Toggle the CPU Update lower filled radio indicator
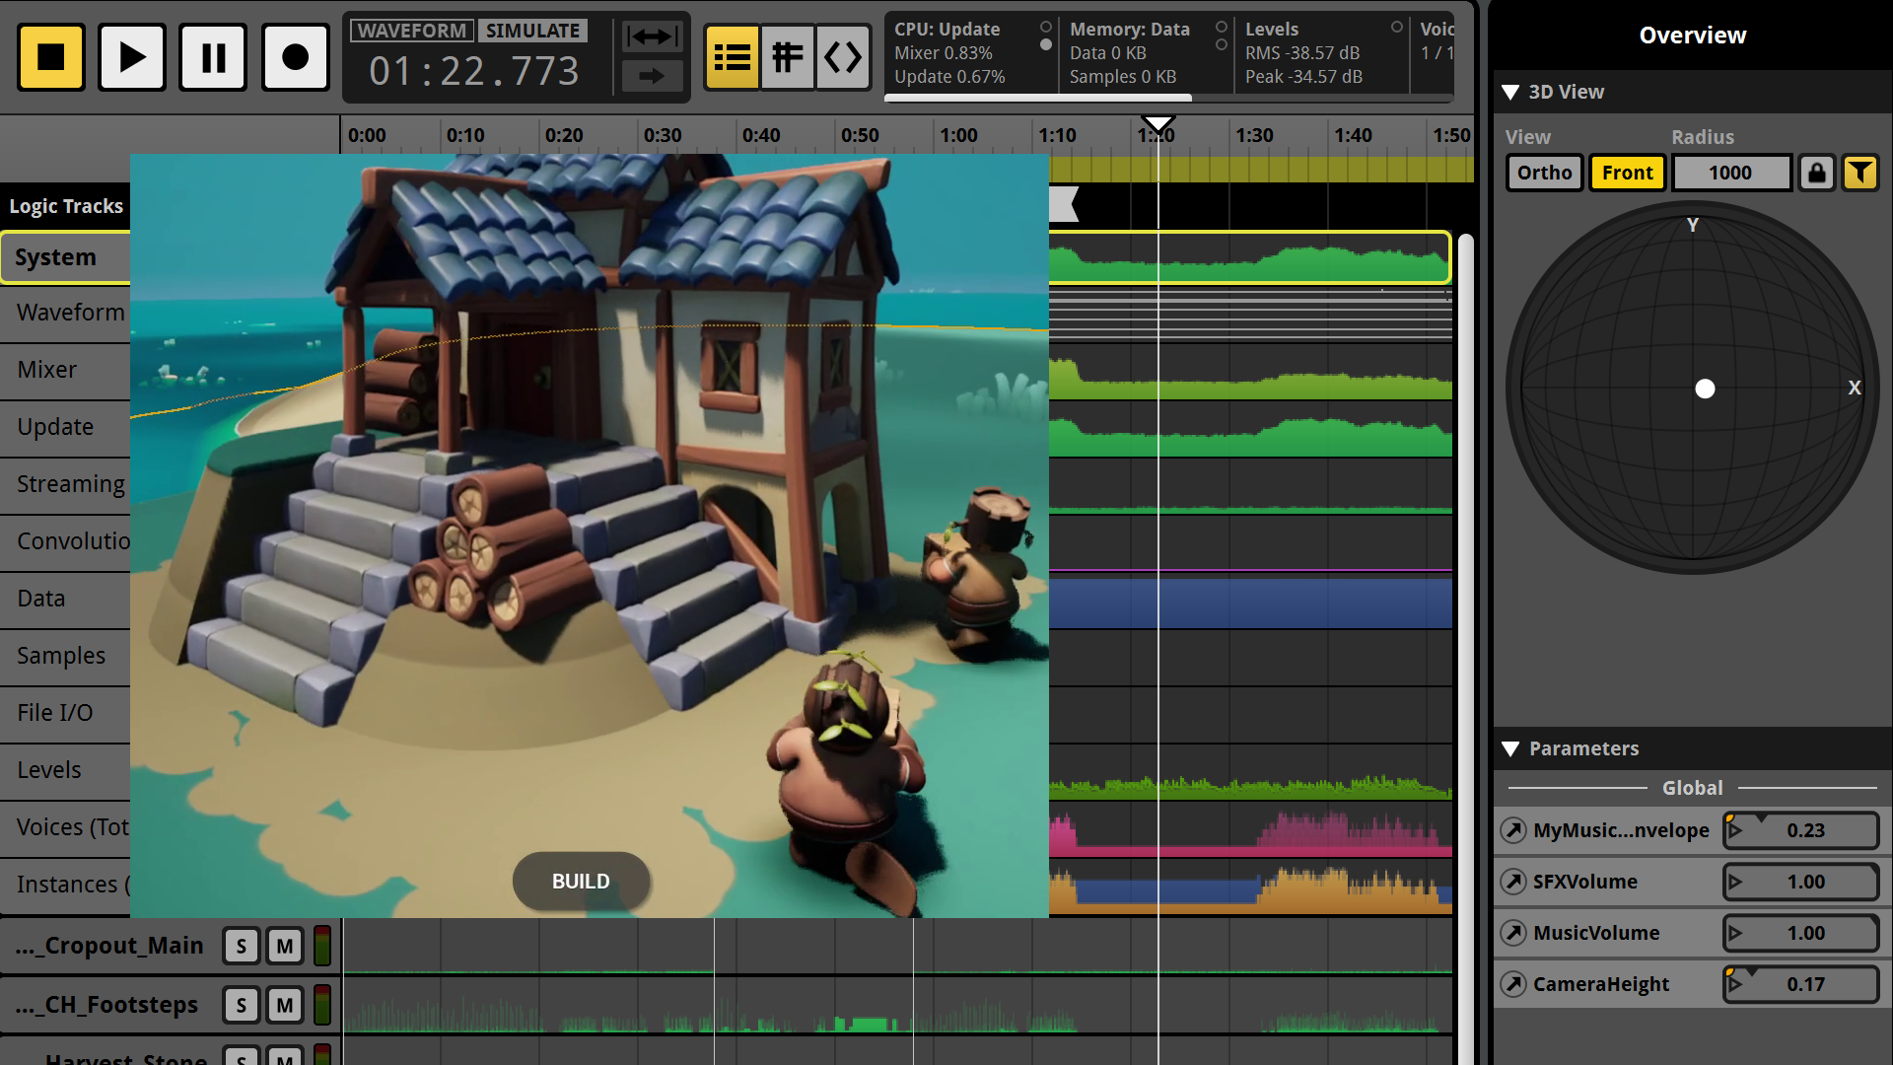Screen dimensions: 1893x1065 pyautogui.click(x=1046, y=45)
